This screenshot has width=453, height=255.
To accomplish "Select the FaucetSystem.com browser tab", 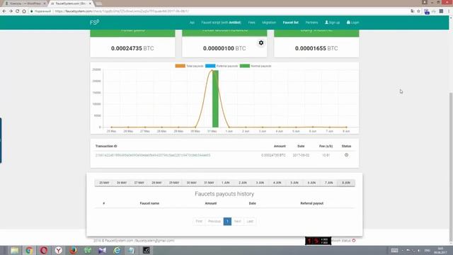I will coord(71,4).
